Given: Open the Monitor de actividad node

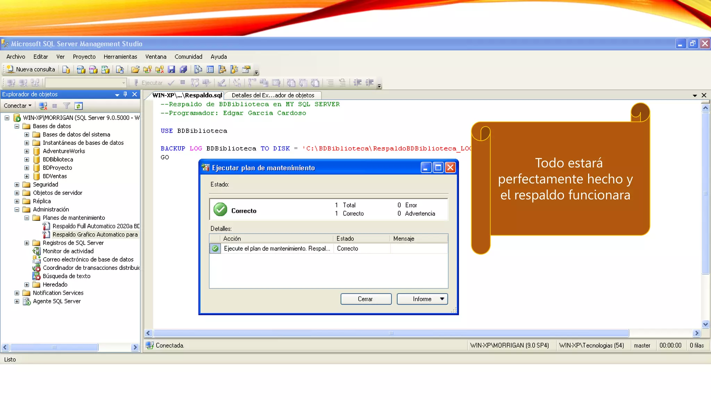Looking at the screenshot, I should 68,251.
